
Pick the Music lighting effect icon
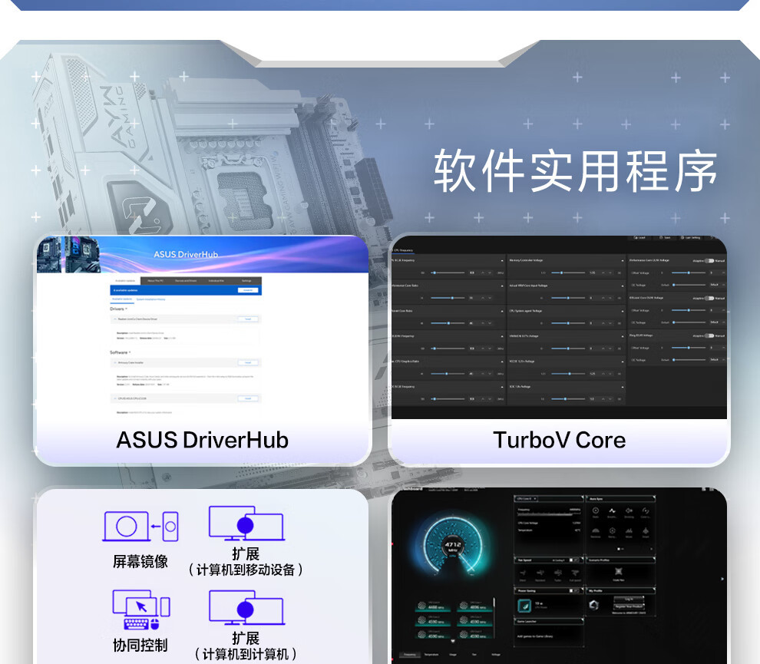(629, 530)
